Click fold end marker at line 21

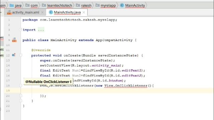pyautogui.click(x=21, y=101)
